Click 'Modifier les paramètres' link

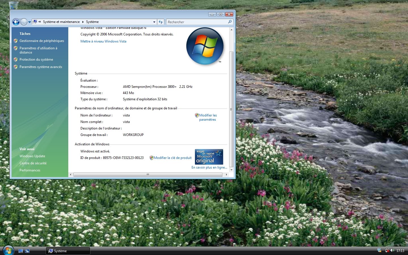(x=208, y=117)
